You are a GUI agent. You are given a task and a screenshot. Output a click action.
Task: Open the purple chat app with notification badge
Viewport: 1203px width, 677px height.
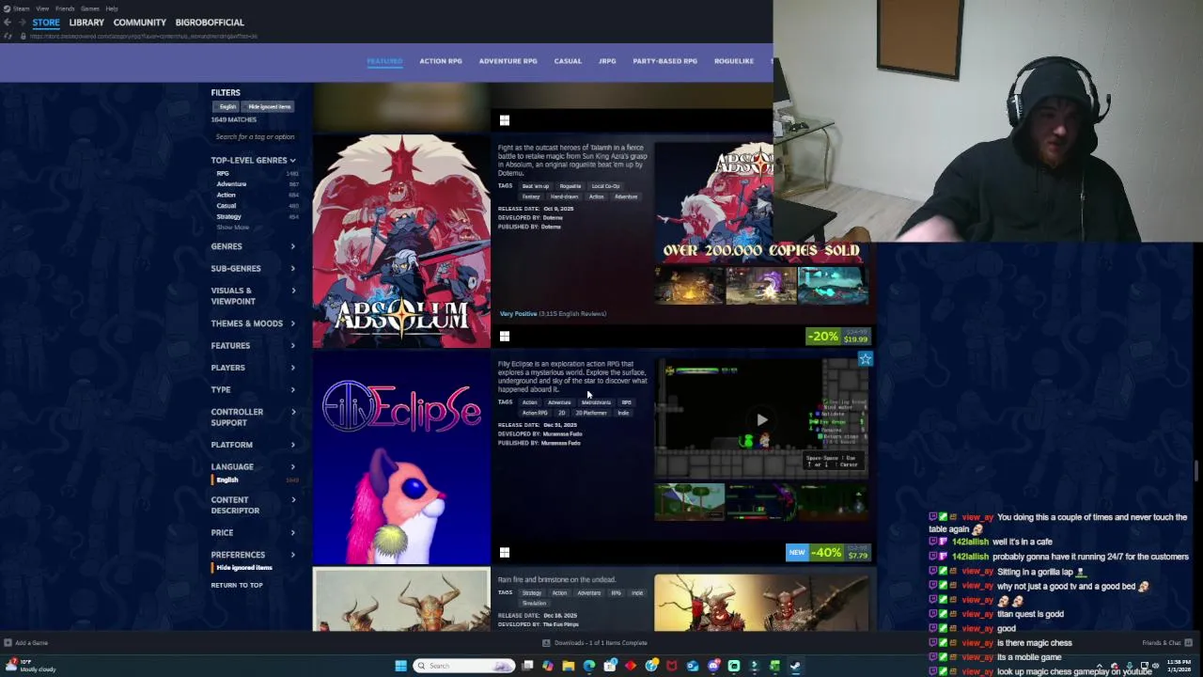pyautogui.click(x=713, y=666)
